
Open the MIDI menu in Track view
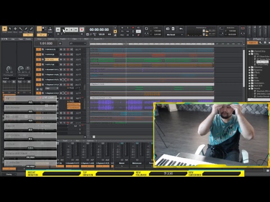point(87,39)
